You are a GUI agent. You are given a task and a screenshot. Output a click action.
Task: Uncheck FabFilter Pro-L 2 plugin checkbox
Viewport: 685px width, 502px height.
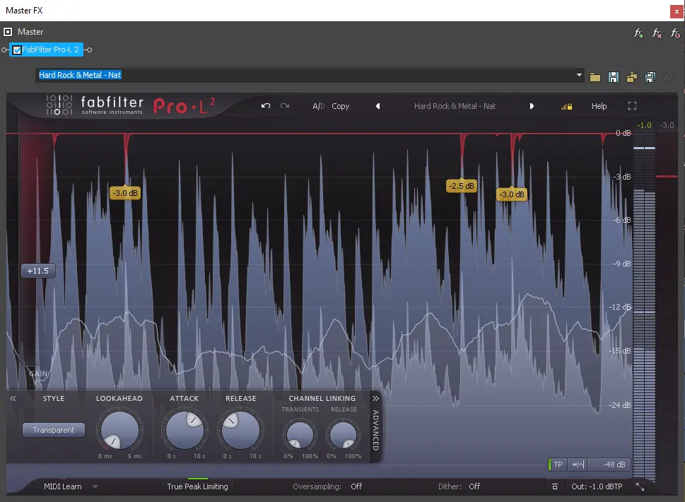pos(17,49)
